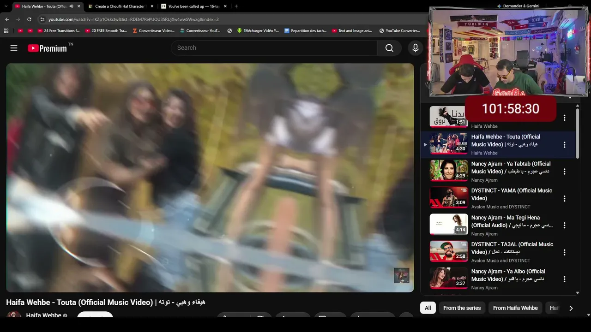591x332 pixels.
Task: Click Nancy Ajram - Ya Albo title text
Action: [508, 275]
